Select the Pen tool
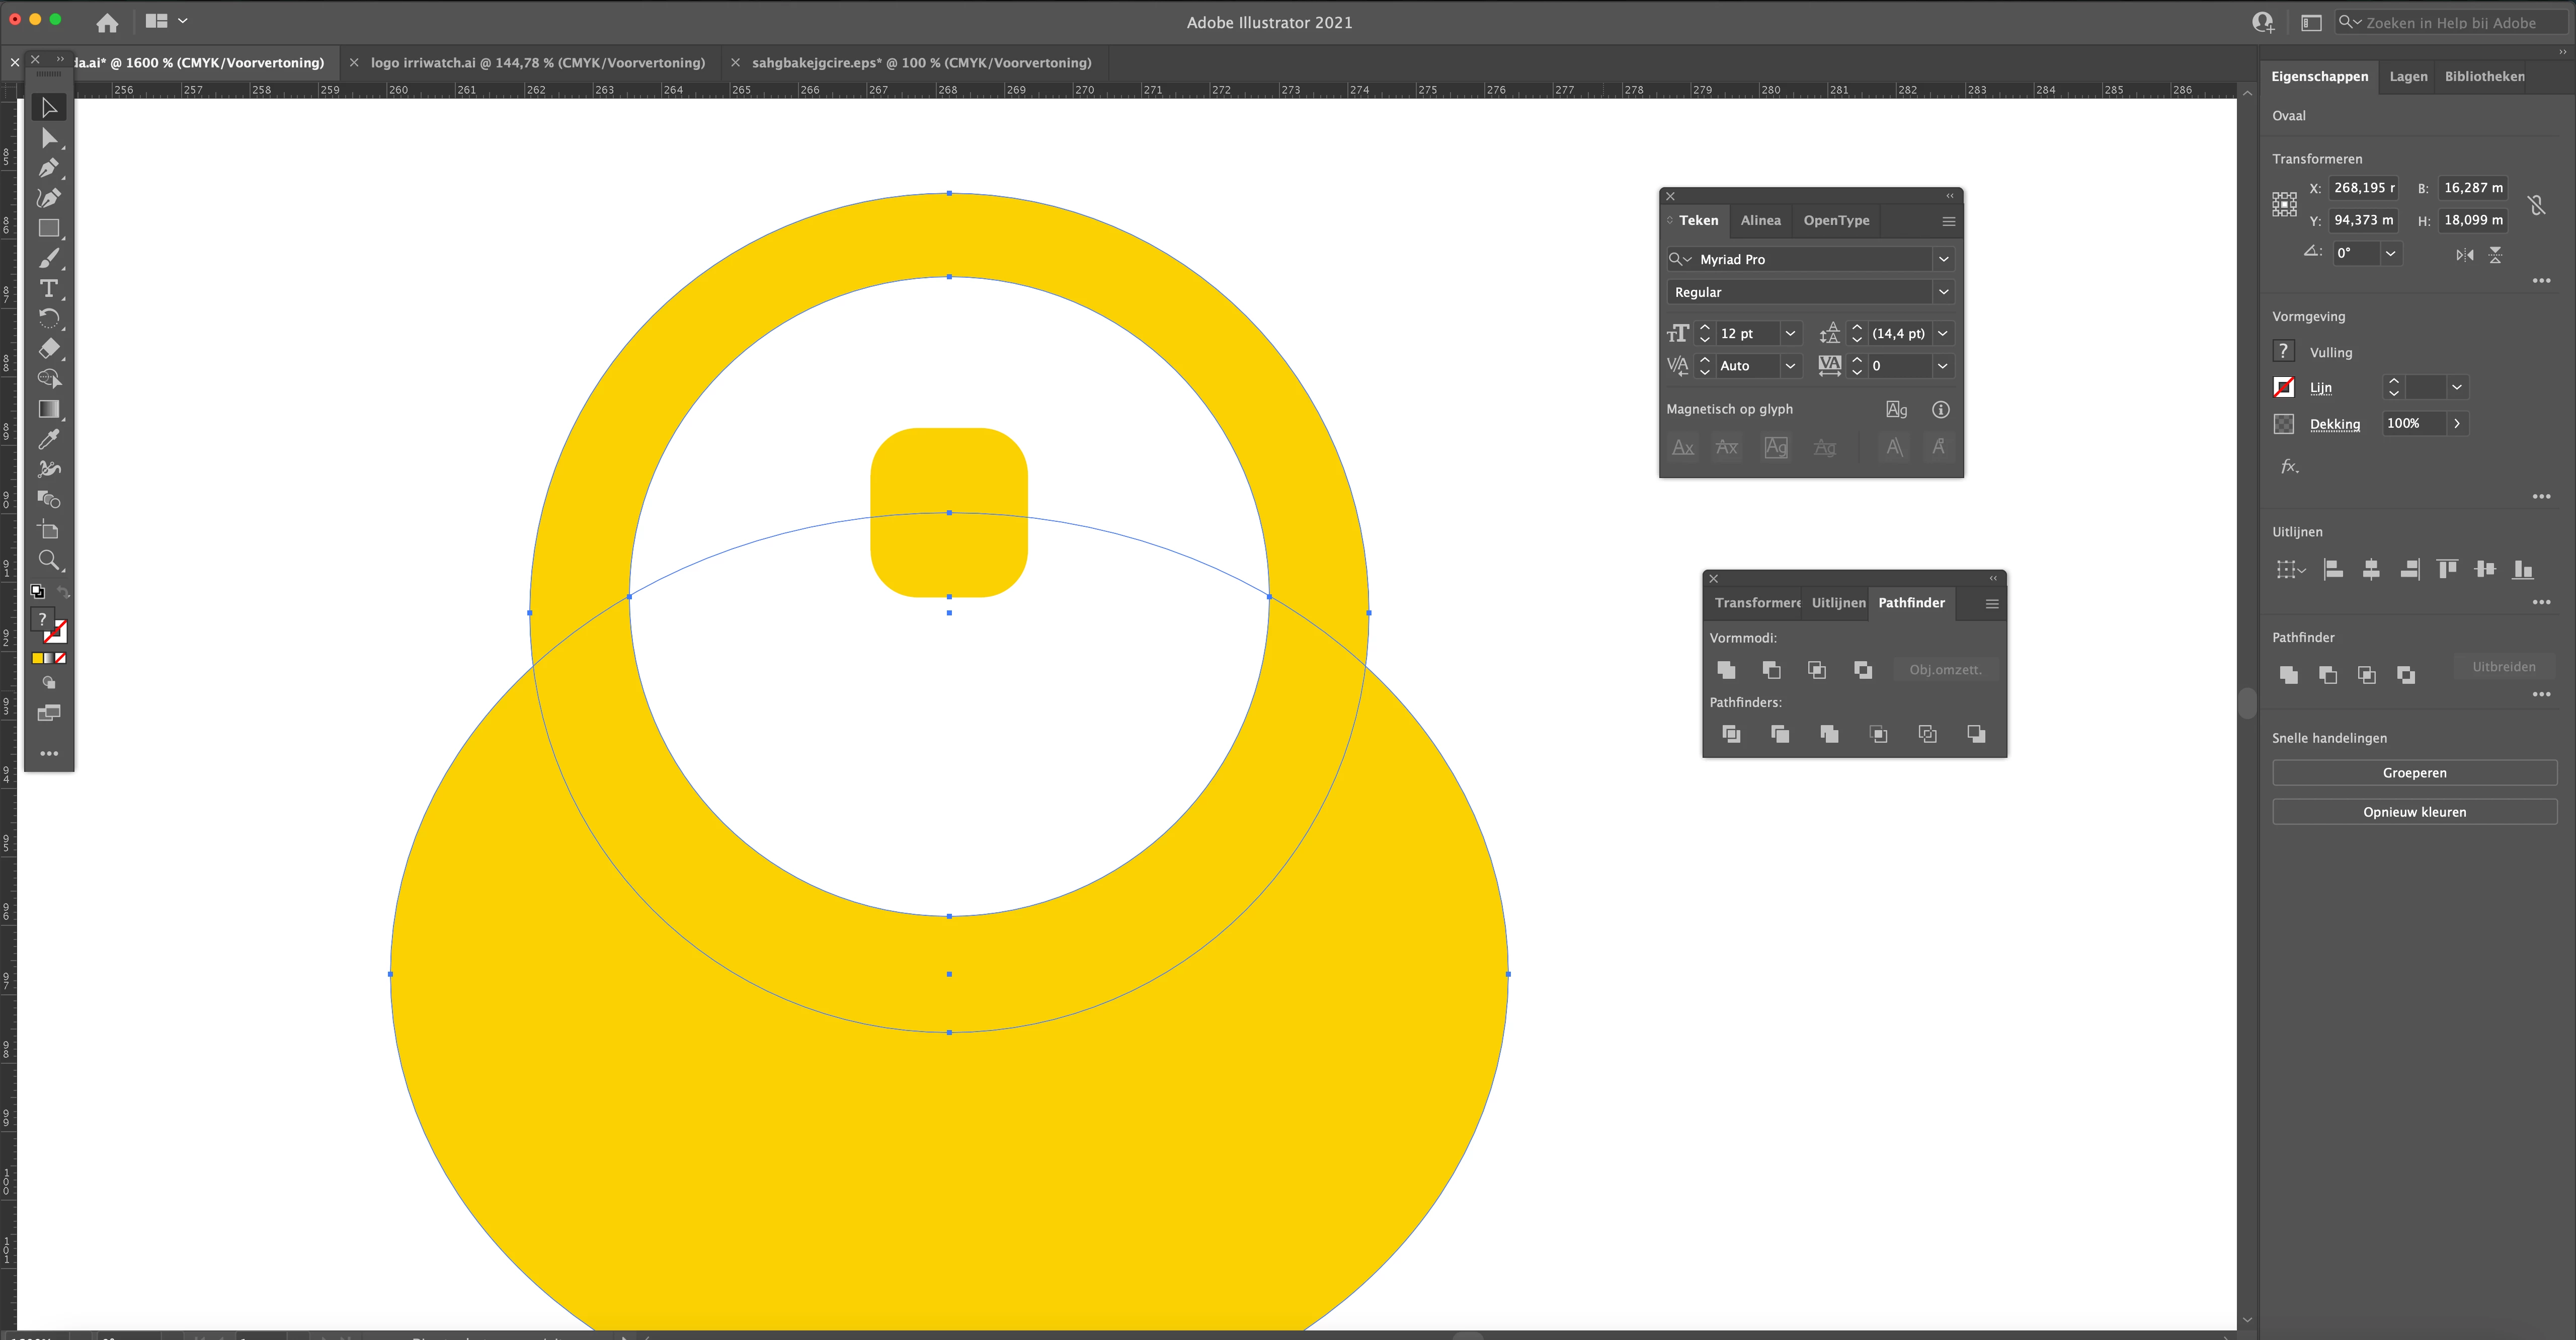This screenshot has width=2576, height=1340. tap(48, 168)
